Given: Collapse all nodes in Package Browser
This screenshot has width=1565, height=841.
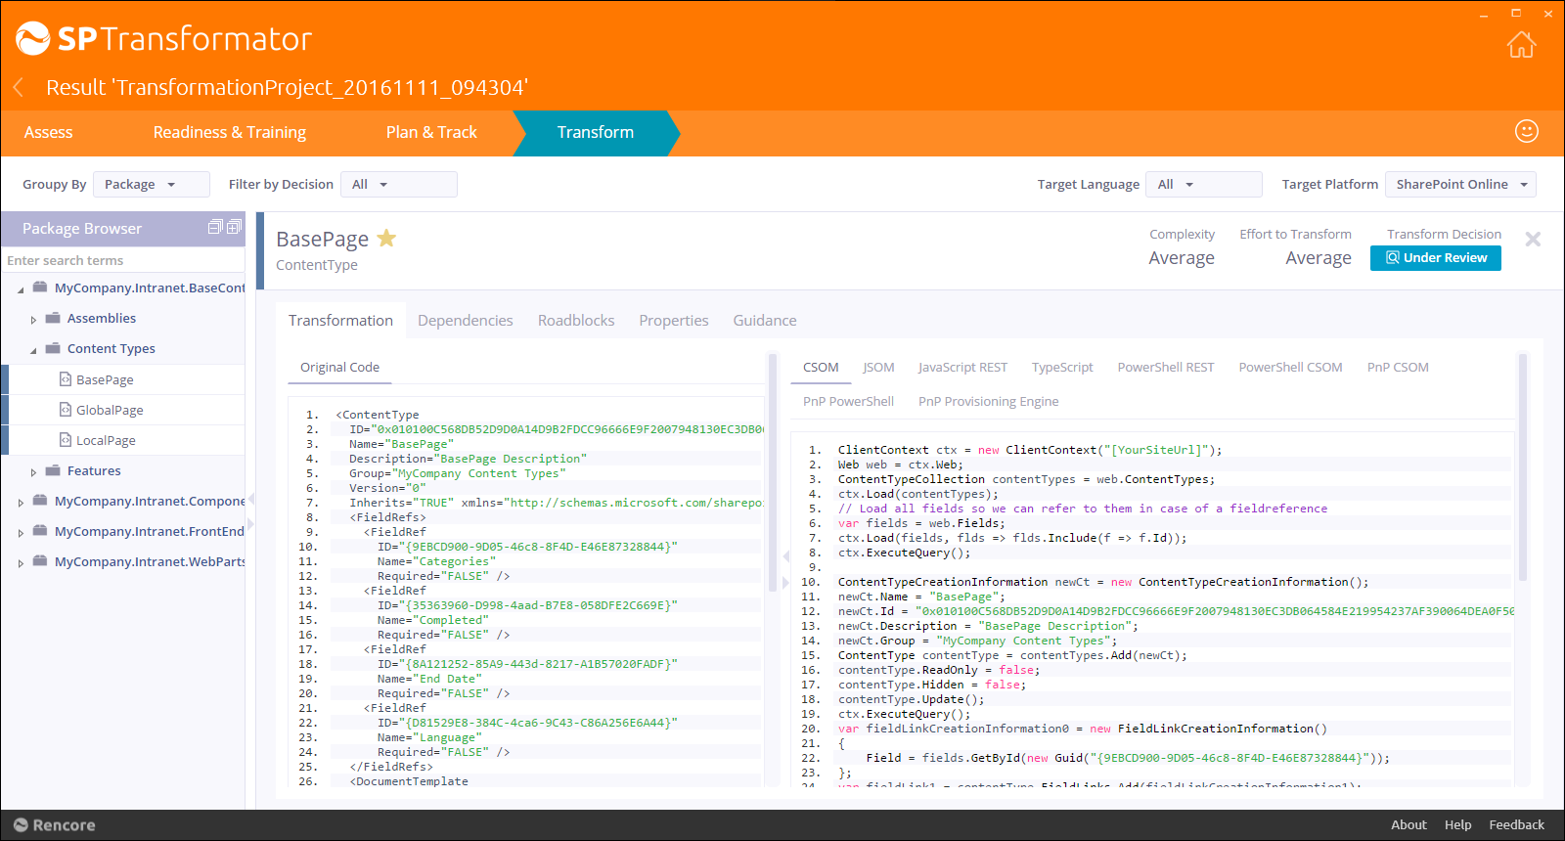Looking at the screenshot, I should (x=215, y=227).
